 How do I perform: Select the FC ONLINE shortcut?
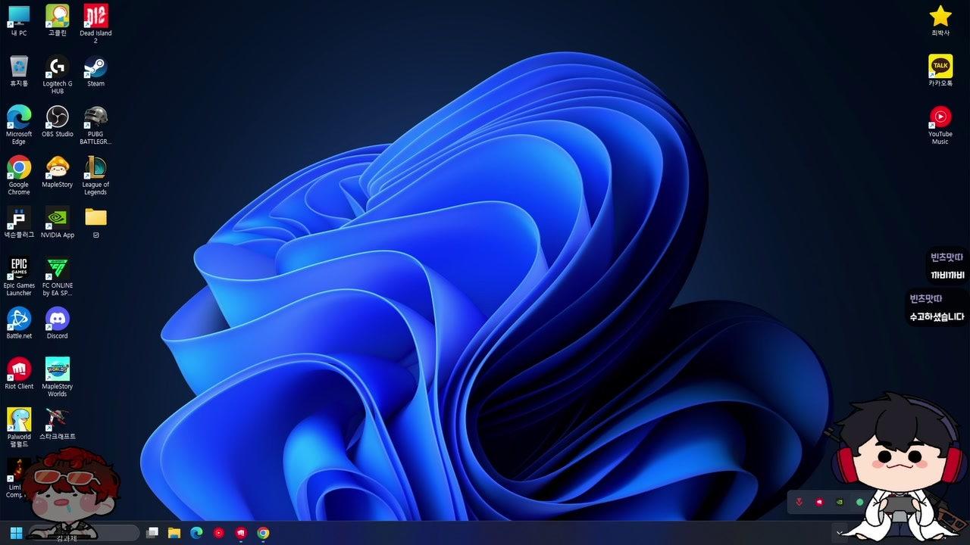(x=58, y=276)
